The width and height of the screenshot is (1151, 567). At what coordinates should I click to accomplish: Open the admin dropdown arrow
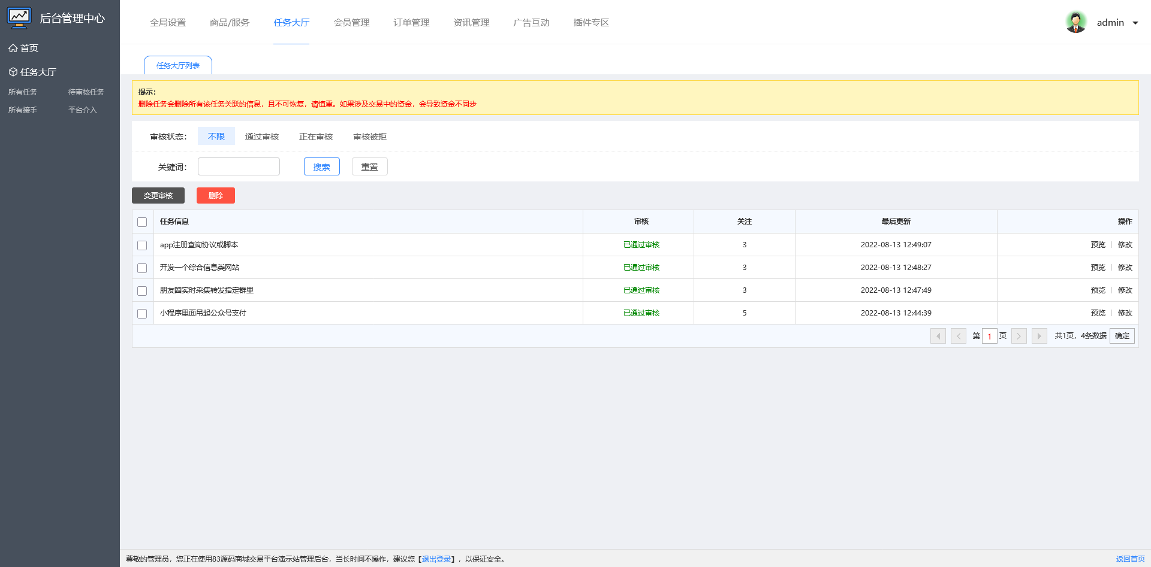pyautogui.click(x=1135, y=23)
